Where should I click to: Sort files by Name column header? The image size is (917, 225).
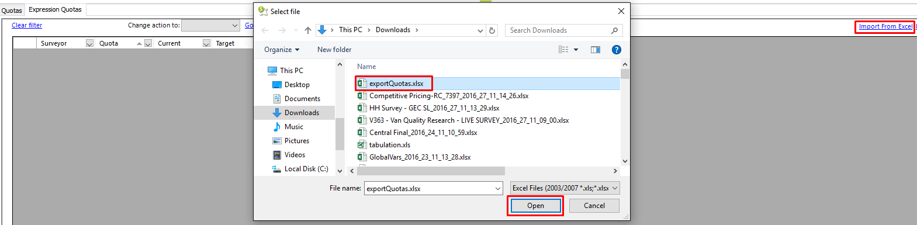coord(366,67)
